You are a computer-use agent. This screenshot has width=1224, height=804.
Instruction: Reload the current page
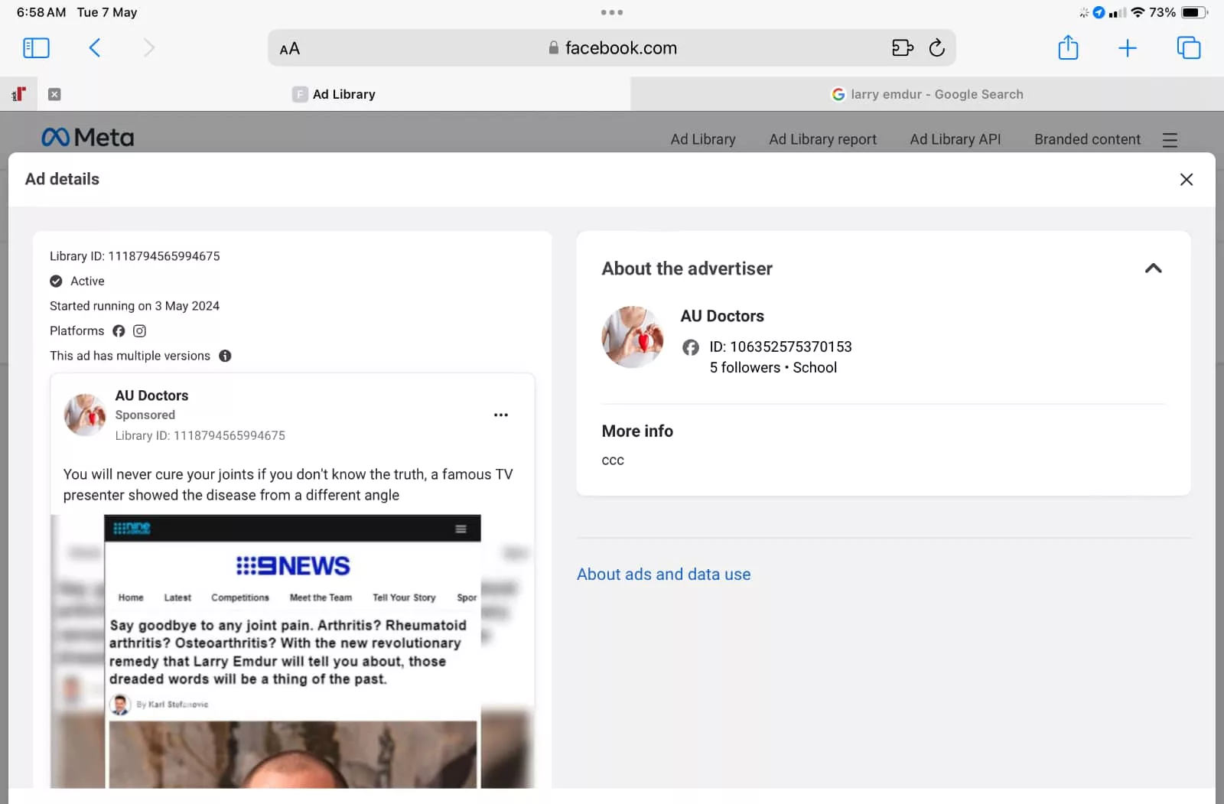pyautogui.click(x=936, y=48)
